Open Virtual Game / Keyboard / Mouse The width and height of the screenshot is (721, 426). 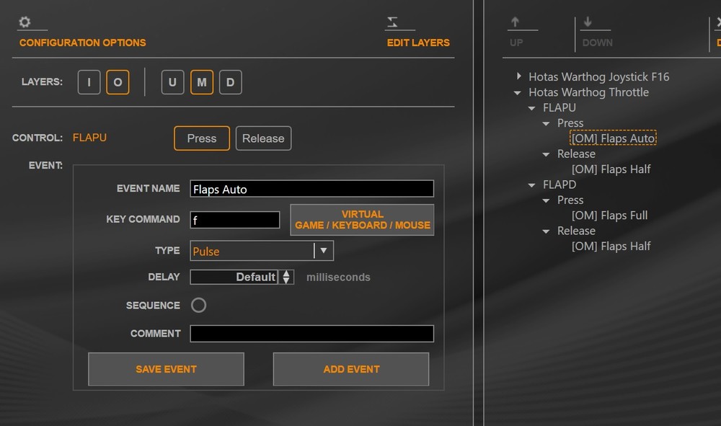coord(363,220)
